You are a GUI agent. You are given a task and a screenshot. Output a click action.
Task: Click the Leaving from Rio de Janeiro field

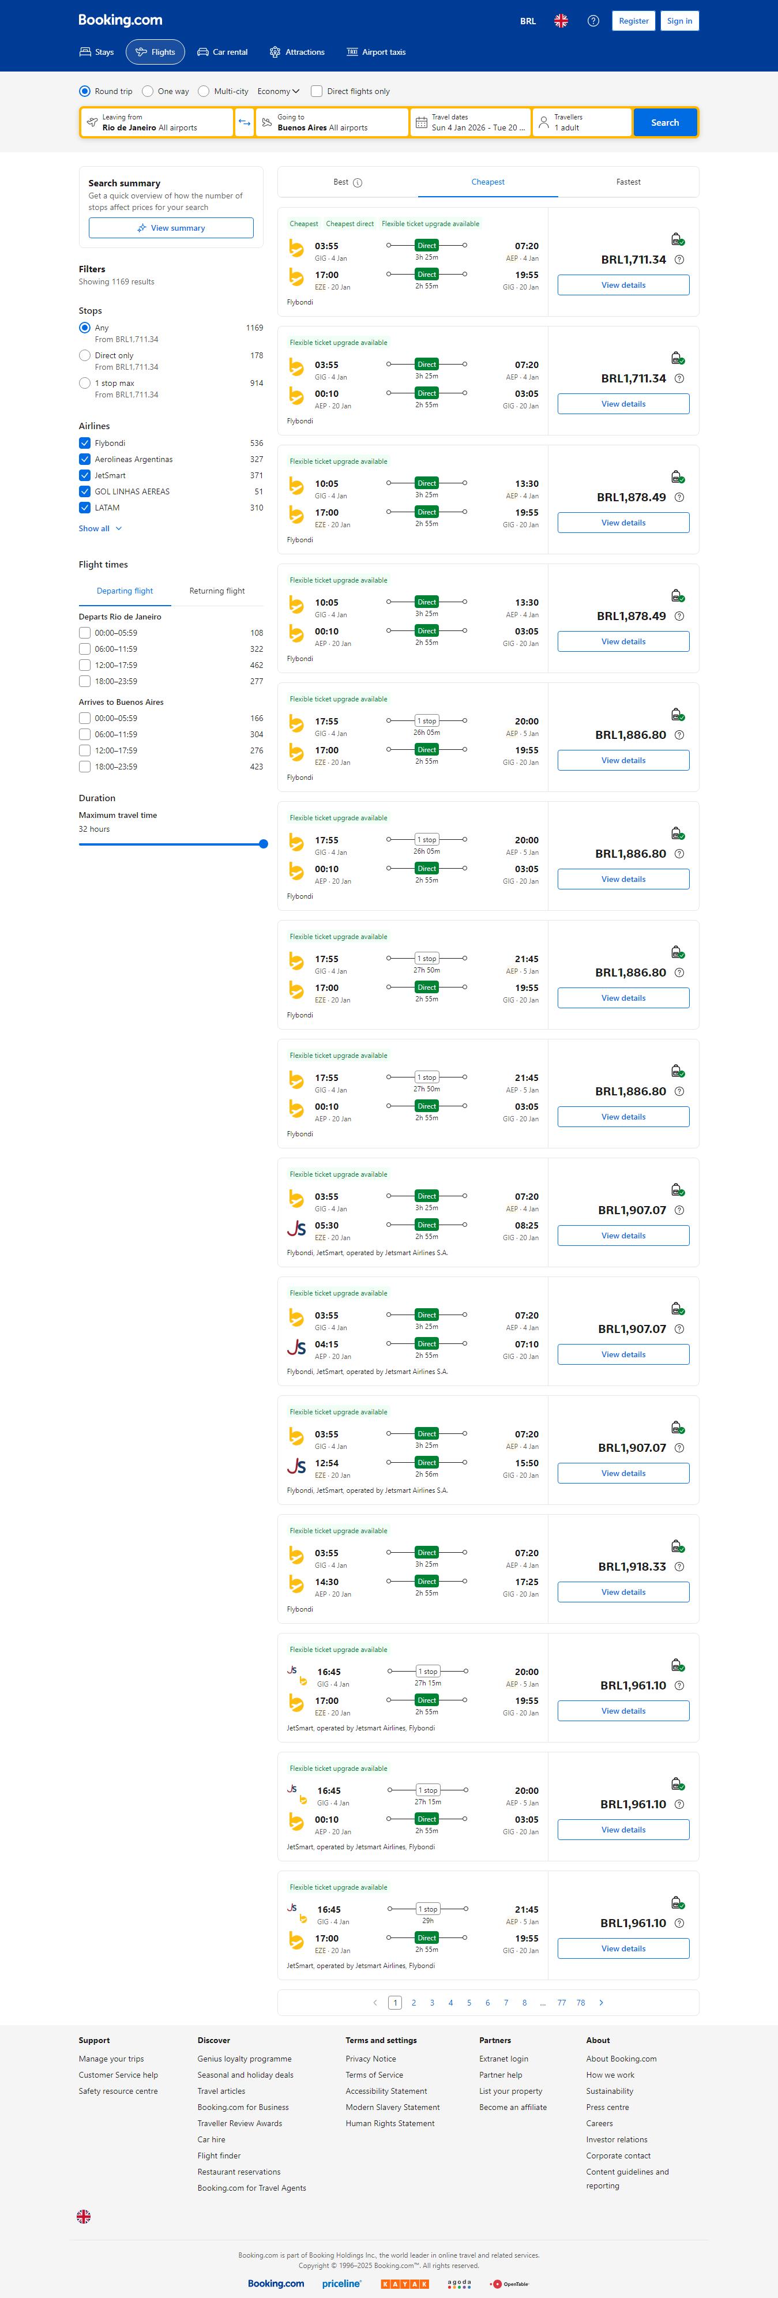[x=157, y=122]
